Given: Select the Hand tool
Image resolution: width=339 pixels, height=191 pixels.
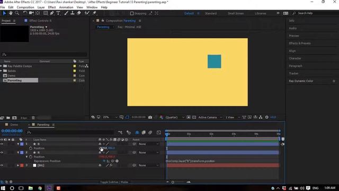Looking at the screenshot, I should 11,13.
